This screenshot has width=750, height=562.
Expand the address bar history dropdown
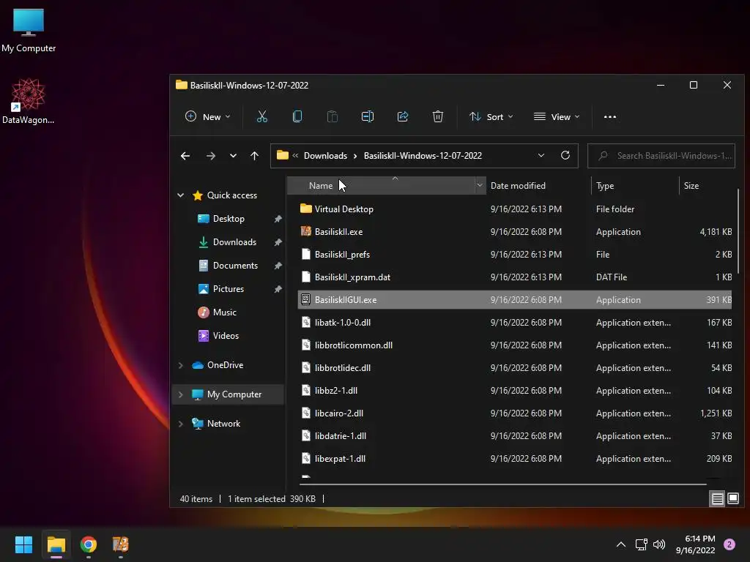pyautogui.click(x=541, y=155)
